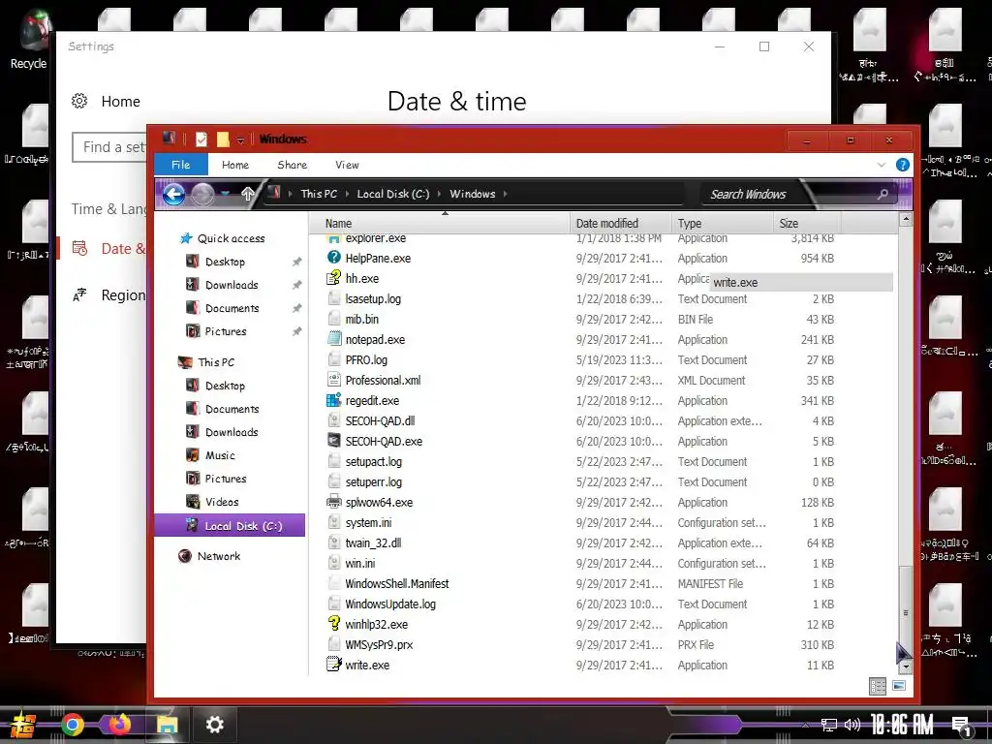Click the Back navigation arrow

(174, 194)
